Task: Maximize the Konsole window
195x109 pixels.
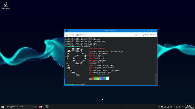Action: [x=152, y=31]
